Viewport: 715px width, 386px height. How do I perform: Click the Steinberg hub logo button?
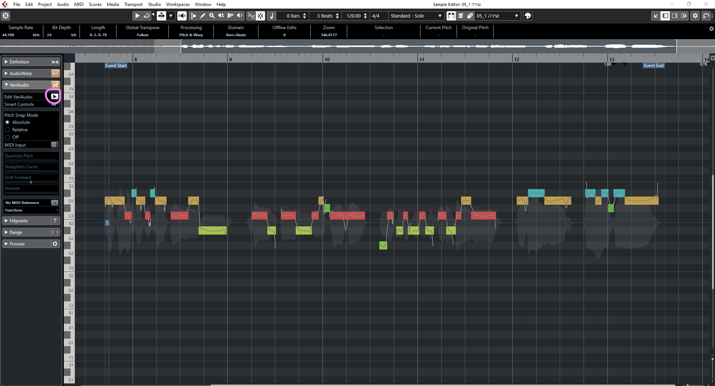click(x=6, y=16)
